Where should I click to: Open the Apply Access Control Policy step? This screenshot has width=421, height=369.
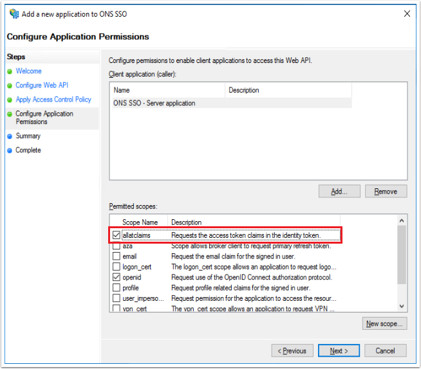pyautogui.click(x=53, y=100)
